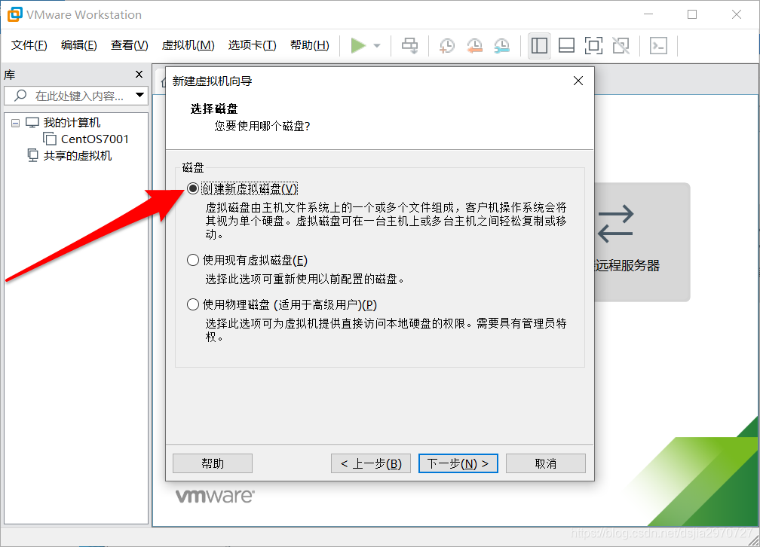Image resolution: width=760 pixels, height=547 pixels.
Task: Click the take snapshot clock icon
Action: click(447, 45)
